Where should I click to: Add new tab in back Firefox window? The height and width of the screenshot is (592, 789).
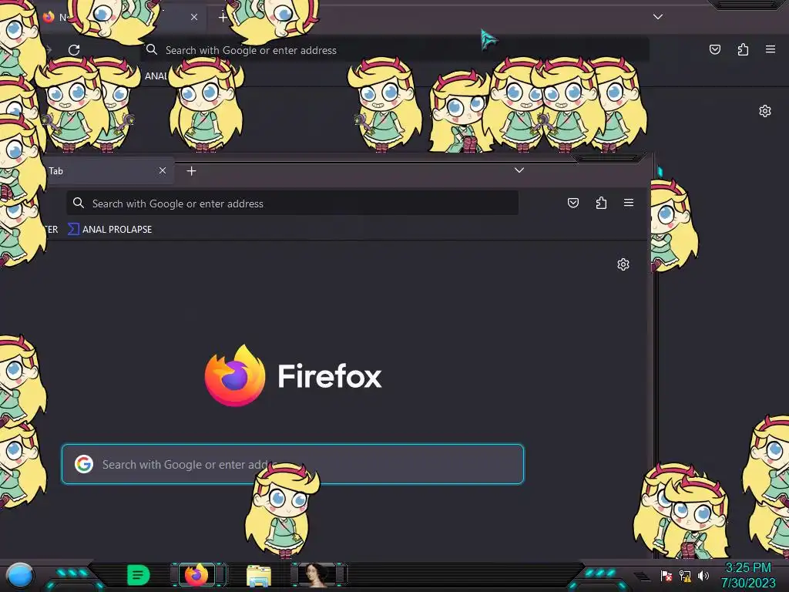click(x=223, y=17)
